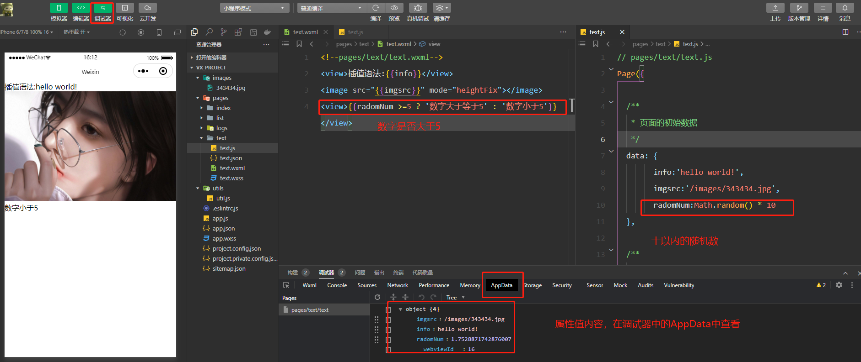Open the 小程序模式 mode dropdown

[x=254, y=8]
